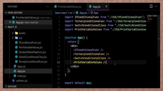Click React icon beside StudentTableMapFunc.jsx

(16, 52)
